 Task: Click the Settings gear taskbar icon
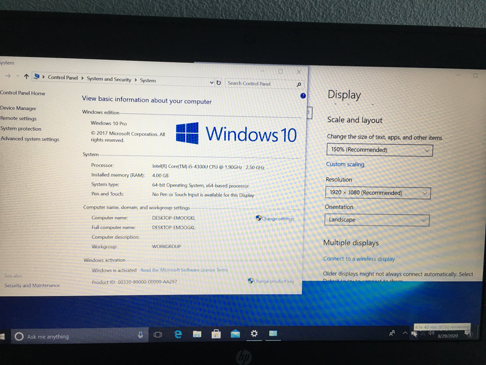tap(254, 334)
